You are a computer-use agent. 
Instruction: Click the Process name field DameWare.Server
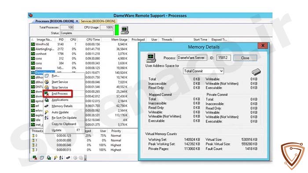(x=192, y=58)
